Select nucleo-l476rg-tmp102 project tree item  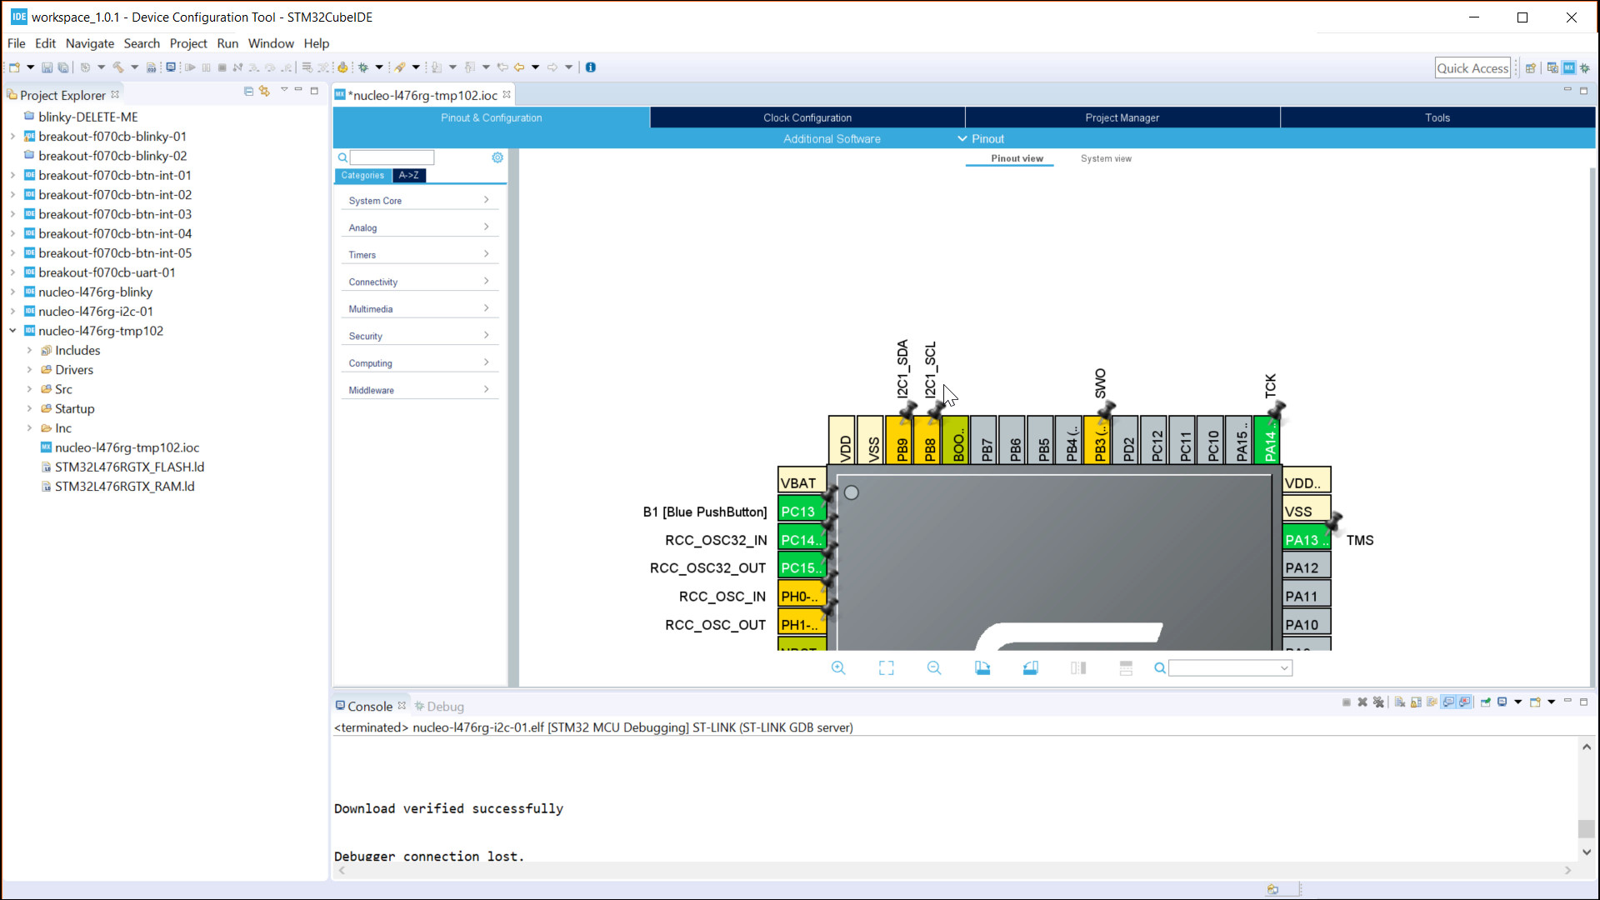pos(101,330)
